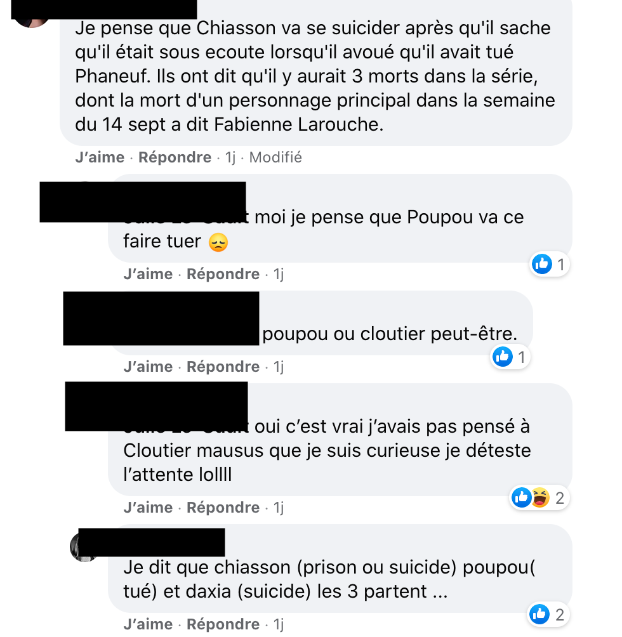This screenshot has height=637, width=622.
Task: Click J'aime under '3 partent' comment
Action: pos(149,624)
